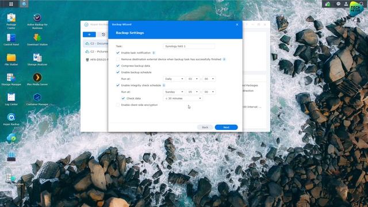368x207 pixels.
Task: Toggle Compress backup data checkbox
Action: [118, 66]
